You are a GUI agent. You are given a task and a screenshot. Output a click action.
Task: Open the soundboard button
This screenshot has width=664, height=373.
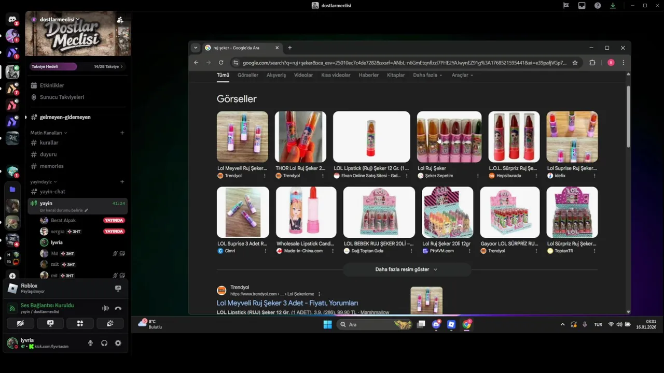[x=110, y=323]
